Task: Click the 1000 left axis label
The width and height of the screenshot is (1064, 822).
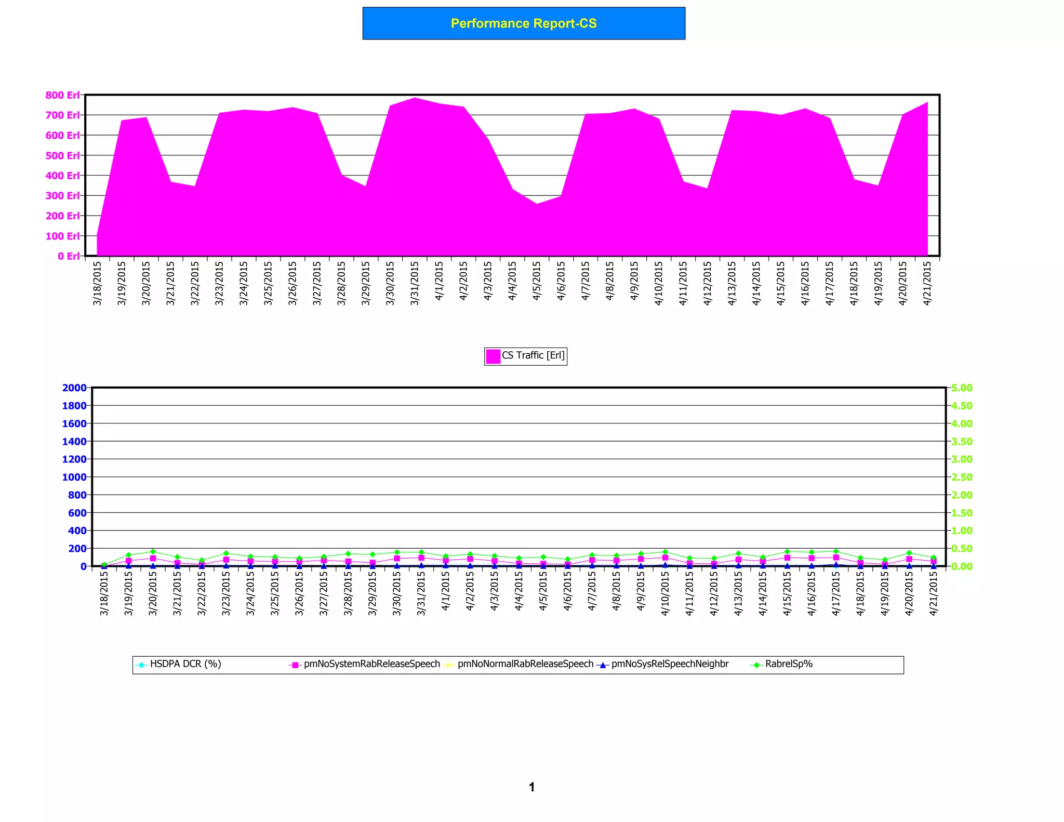Action: 74,477
